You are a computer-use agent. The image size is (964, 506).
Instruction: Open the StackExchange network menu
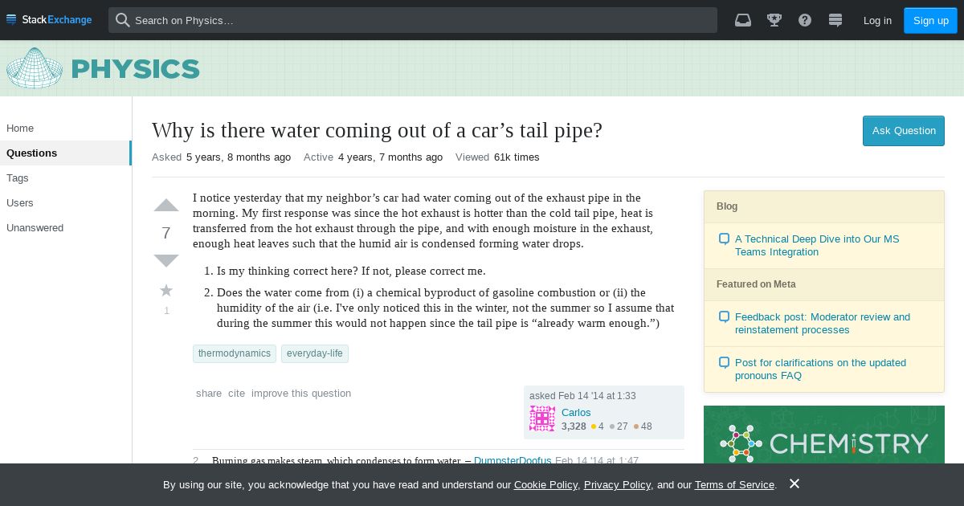(49, 20)
